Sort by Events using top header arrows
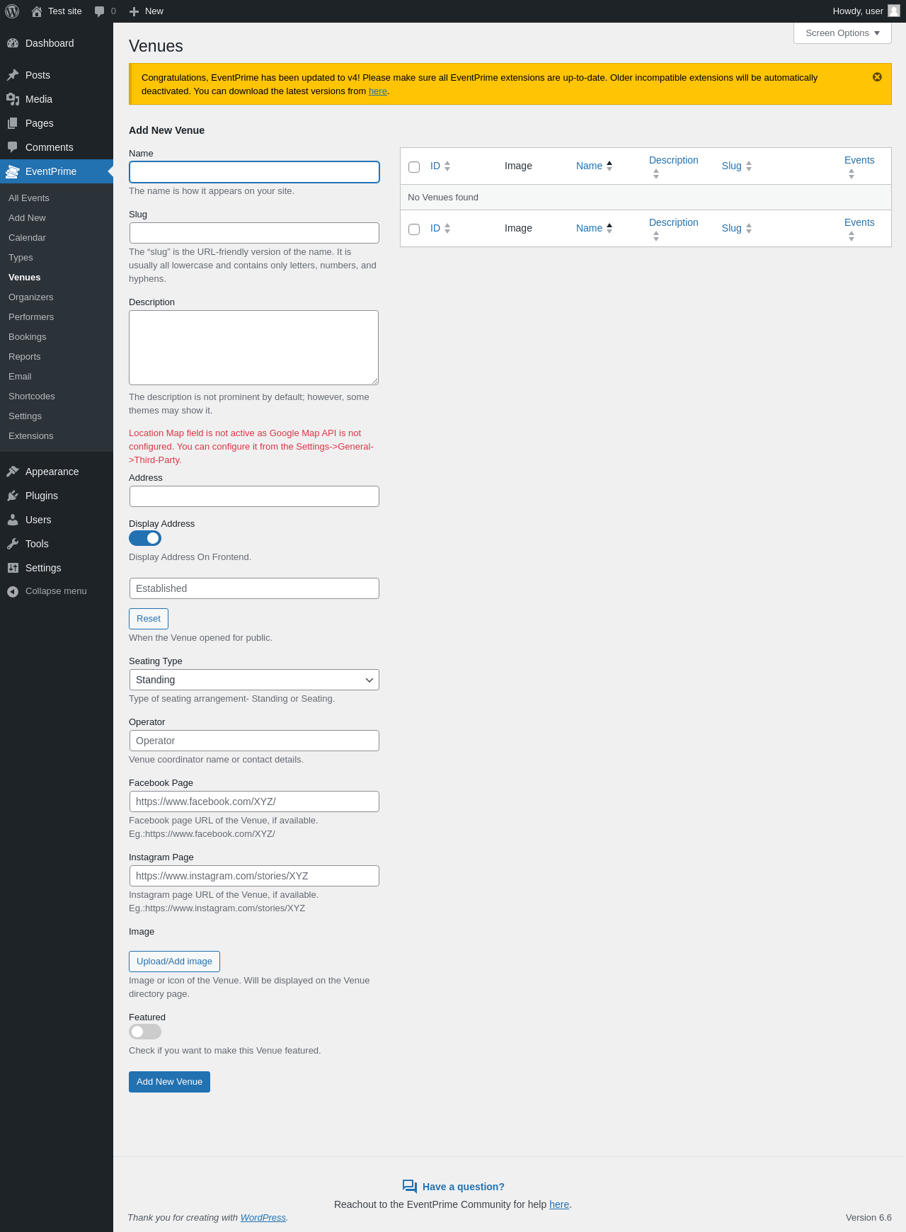This screenshot has height=1232, width=906. coord(851,174)
